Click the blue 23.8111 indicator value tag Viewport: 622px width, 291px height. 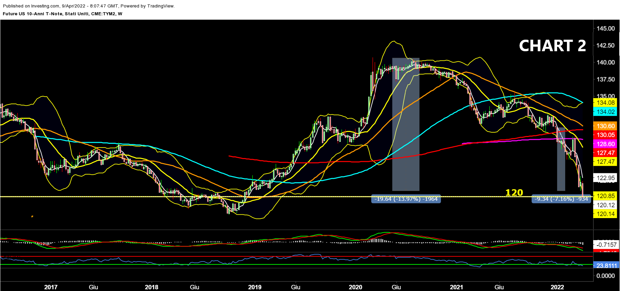click(606, 266)
